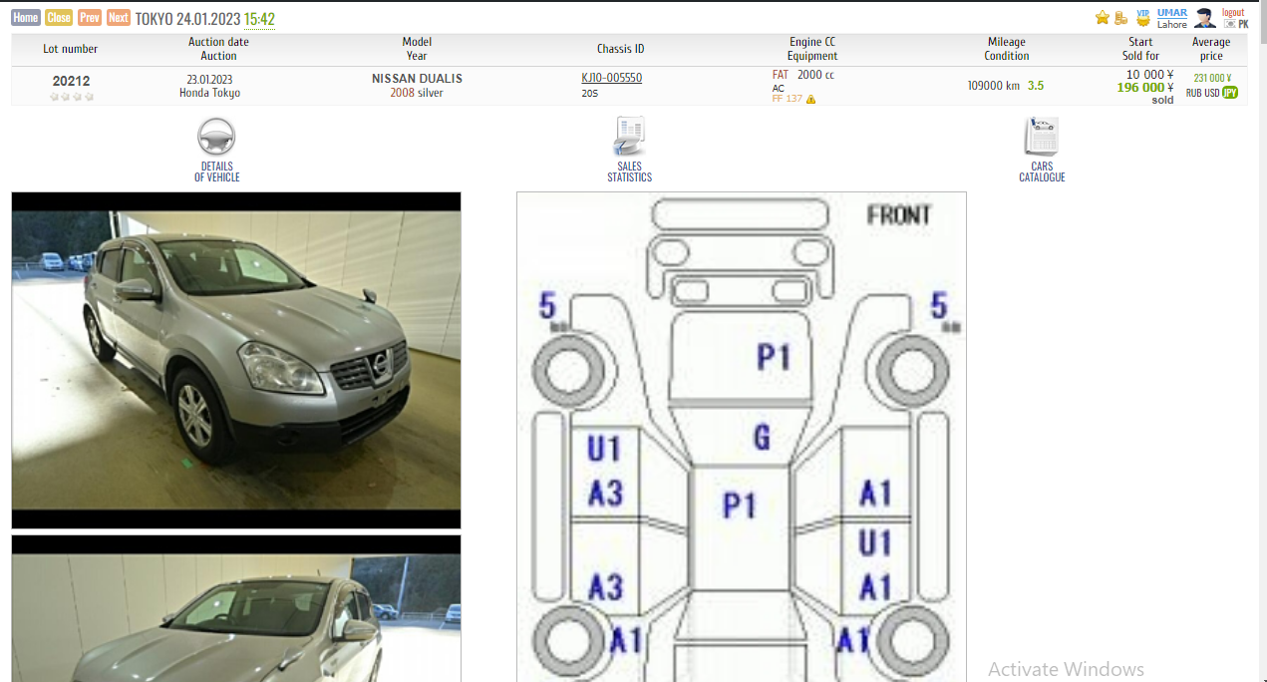1267x682 pixels.
Task: Click the logout link
Action: click(1233, 12)
